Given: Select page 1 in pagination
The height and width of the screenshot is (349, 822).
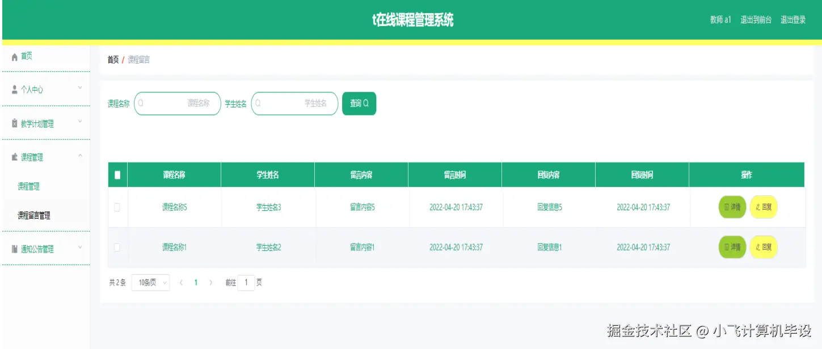Looking at the screenshot, I should 196,282.
